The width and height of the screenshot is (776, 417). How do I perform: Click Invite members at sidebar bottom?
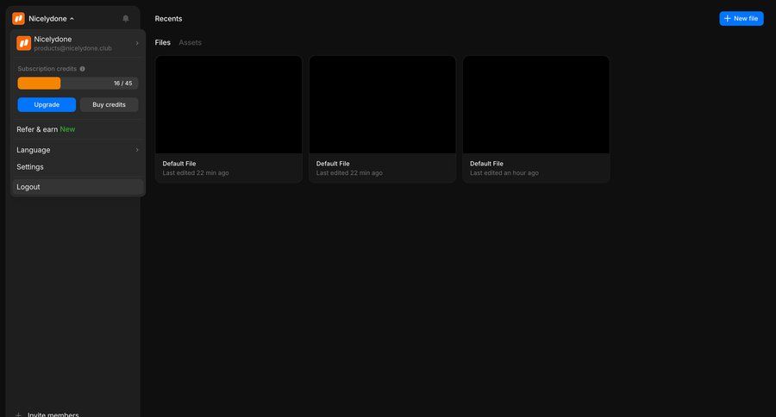coord(53,414)
